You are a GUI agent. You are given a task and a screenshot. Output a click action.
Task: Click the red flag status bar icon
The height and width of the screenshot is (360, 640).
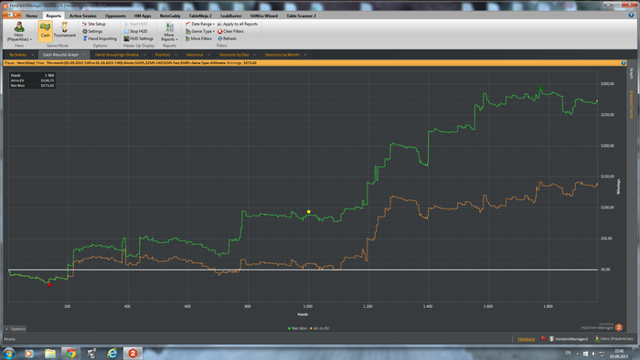pos(543,339)
